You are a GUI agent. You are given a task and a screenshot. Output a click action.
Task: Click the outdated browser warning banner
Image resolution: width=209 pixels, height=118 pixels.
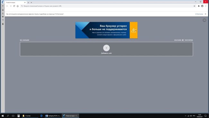pyautogui.click(x=106, y=30)
